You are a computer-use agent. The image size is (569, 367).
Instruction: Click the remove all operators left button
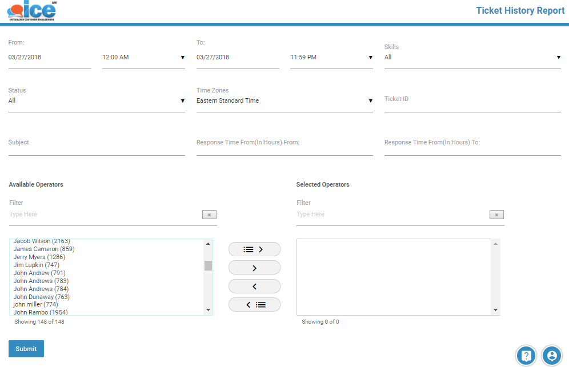click(x=254, y=305)
